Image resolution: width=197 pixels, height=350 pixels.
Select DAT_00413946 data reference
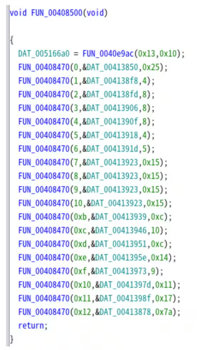[x=121, y=230]
